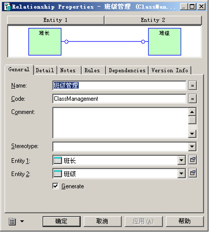The width and height of the screenshot is (209, 232).
Task: Click the properties menu icon at bottom left
Action: point(12,222)
